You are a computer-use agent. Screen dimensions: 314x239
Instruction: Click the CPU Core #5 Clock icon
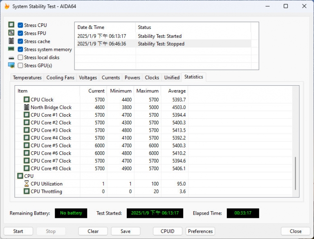tap(27, 145)
